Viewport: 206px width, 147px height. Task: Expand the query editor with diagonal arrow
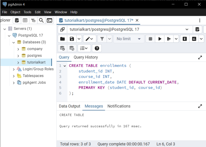click(200, 58)
